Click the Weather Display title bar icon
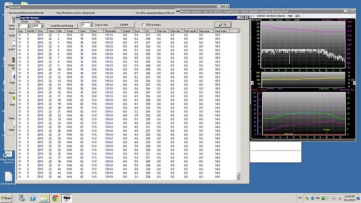Image resolution: width=361 pixels, height=203 pixels. (x=178, y=12)
